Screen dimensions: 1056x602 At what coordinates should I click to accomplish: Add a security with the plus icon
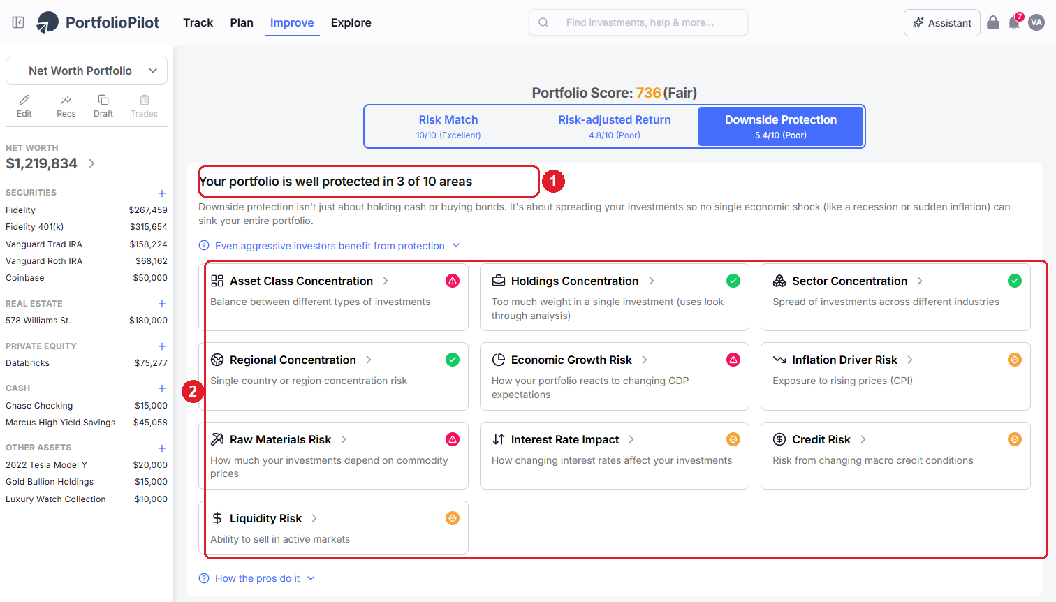tap(162, 193)
